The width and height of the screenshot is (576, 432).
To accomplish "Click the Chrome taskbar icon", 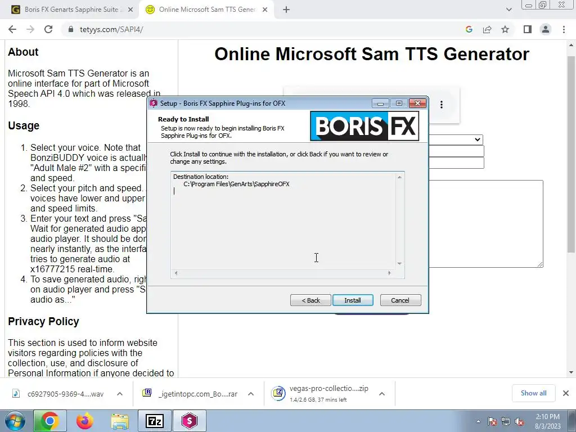I will click(50, 421).
